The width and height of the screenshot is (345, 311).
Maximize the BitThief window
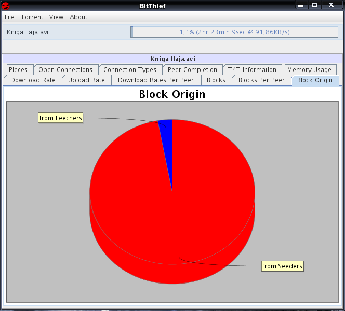tap(315, 5)
